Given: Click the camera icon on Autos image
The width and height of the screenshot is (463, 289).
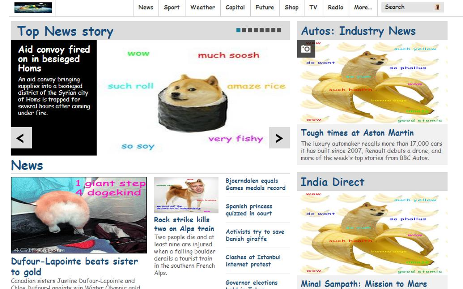Looking at the screenshot, I should [x=306, y=49].
